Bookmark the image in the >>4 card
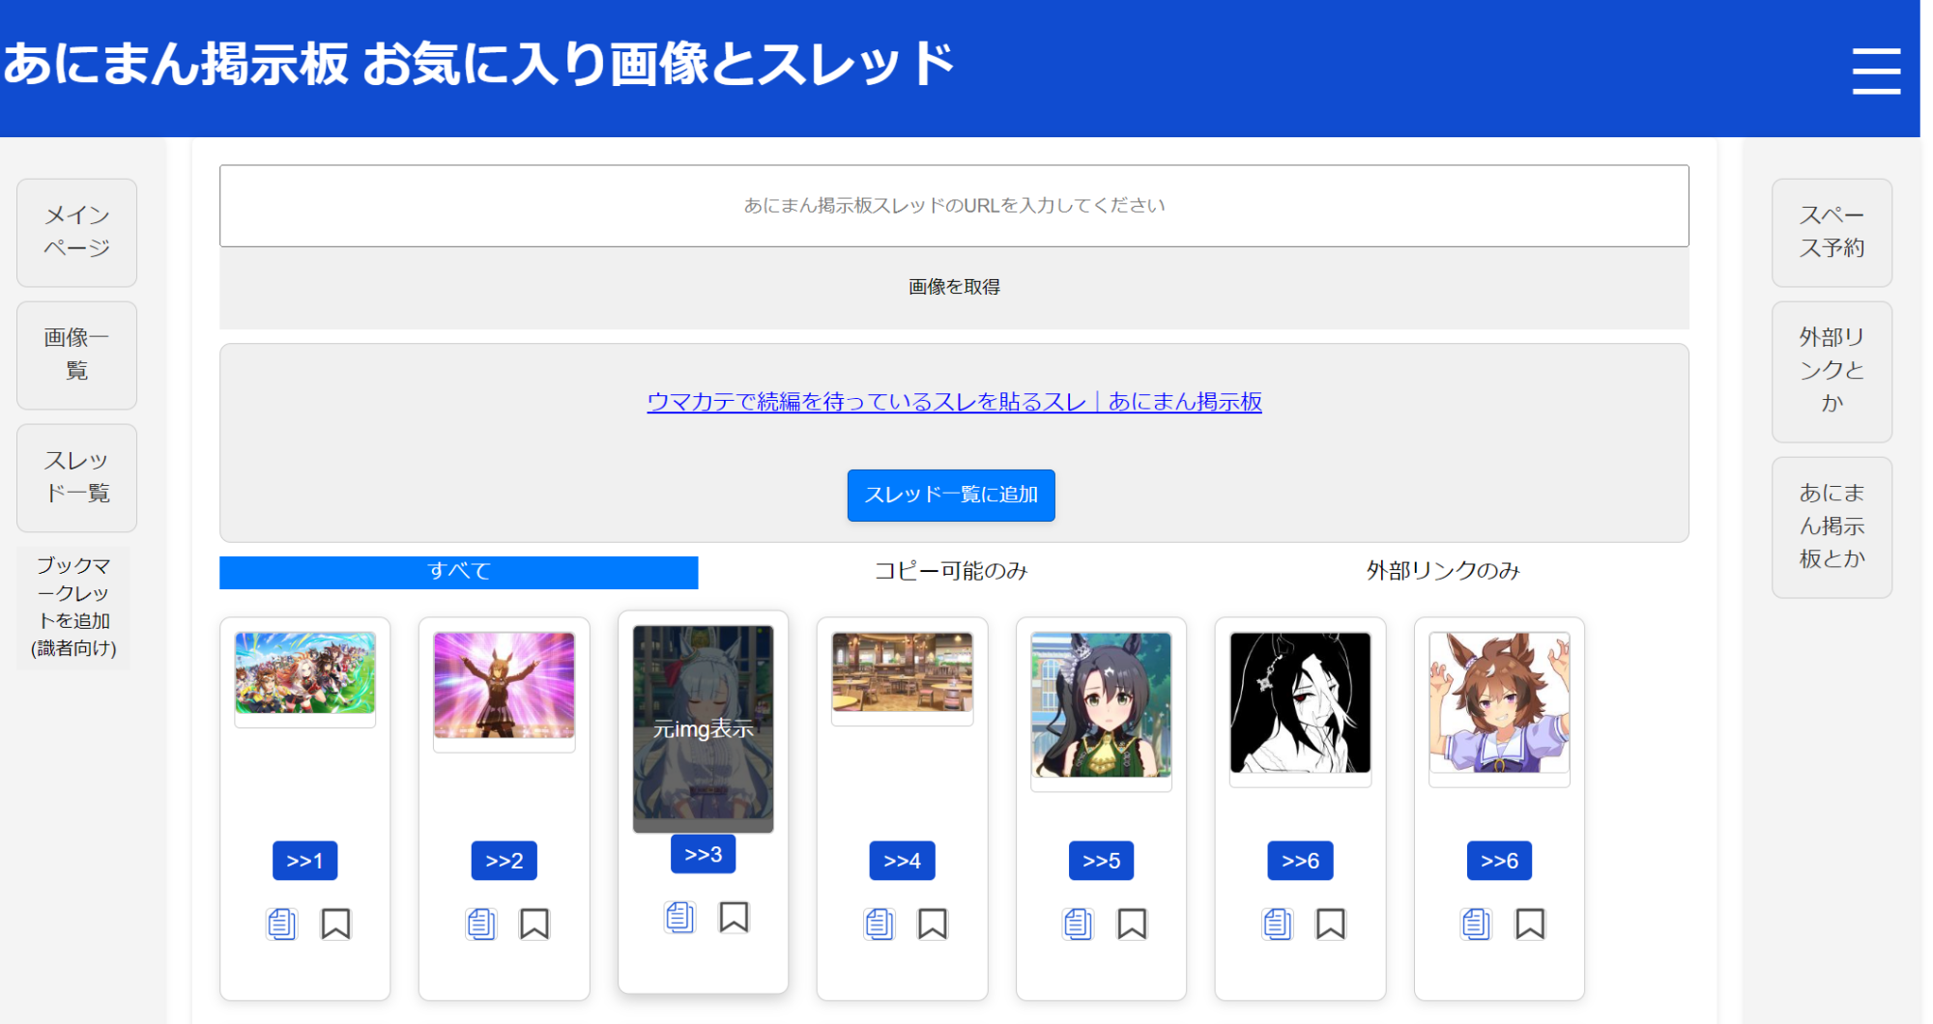1933x1024 pixels. click(933, 924)
